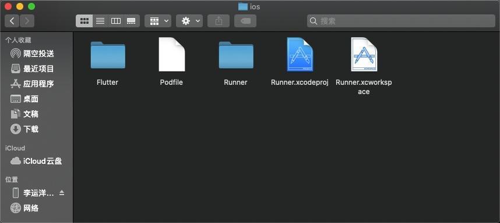500x223 pixels.
Task: Click the Podfile file name label
Action: tap(171, 82)
